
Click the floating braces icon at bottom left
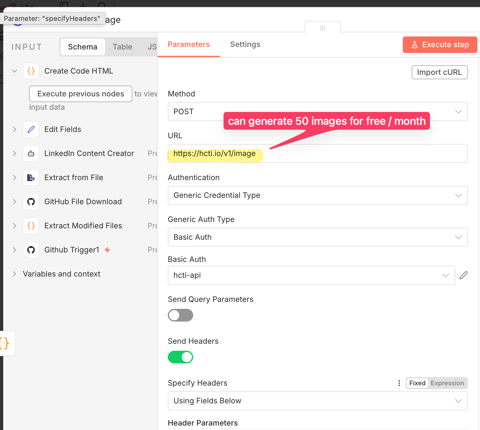pyautogui.click(x=4, y=343)
